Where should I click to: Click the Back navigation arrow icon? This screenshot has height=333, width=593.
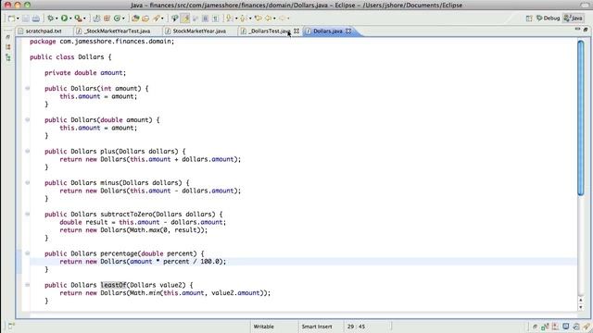pyautogui.click(x=269, y=18)
